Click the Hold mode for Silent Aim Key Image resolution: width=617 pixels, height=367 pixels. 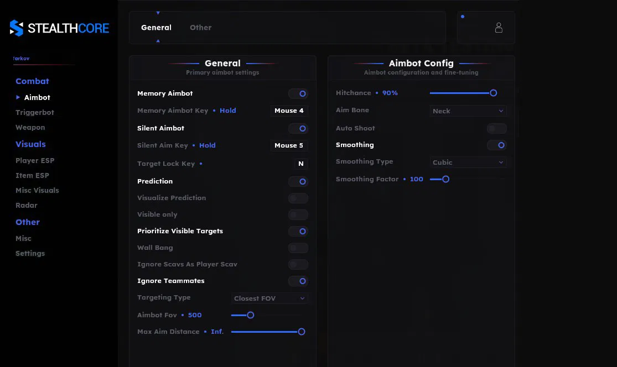[x=208, y=145]
